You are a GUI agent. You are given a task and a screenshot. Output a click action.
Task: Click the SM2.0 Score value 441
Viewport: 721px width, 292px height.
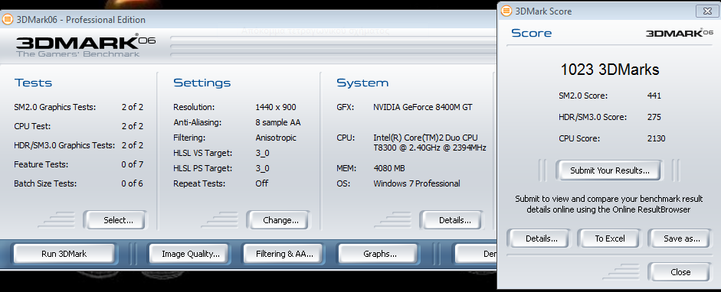click(x=654, y=96)
